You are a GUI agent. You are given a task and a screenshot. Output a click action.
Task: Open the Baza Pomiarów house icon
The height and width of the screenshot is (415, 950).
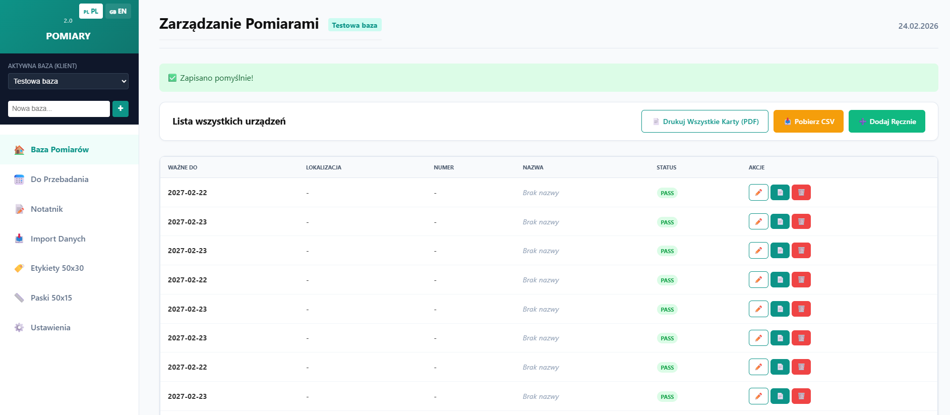(19, 150)
